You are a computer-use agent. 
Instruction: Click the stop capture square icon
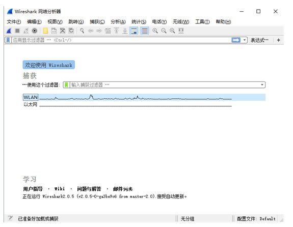[x=17, y=31]
